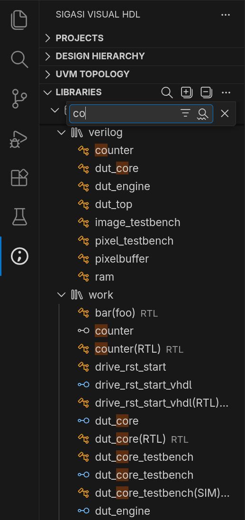The width and height of the screenshot is (245, 520).
Task: Open the Extensions view
Action: pos(19,177)
